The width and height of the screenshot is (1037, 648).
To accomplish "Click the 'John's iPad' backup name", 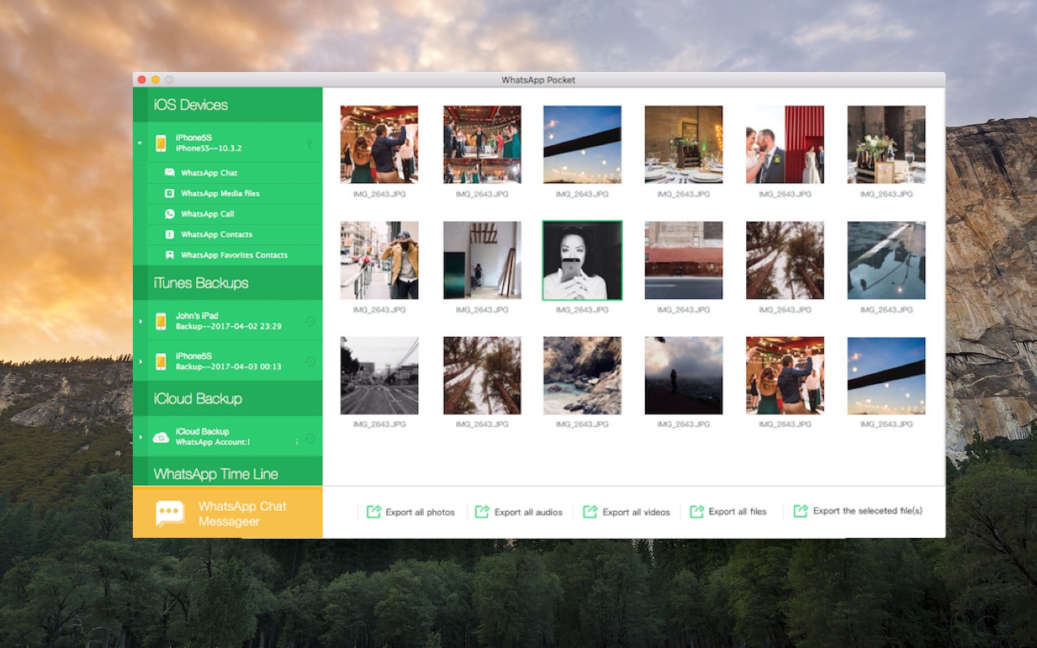I will (197, 316).
